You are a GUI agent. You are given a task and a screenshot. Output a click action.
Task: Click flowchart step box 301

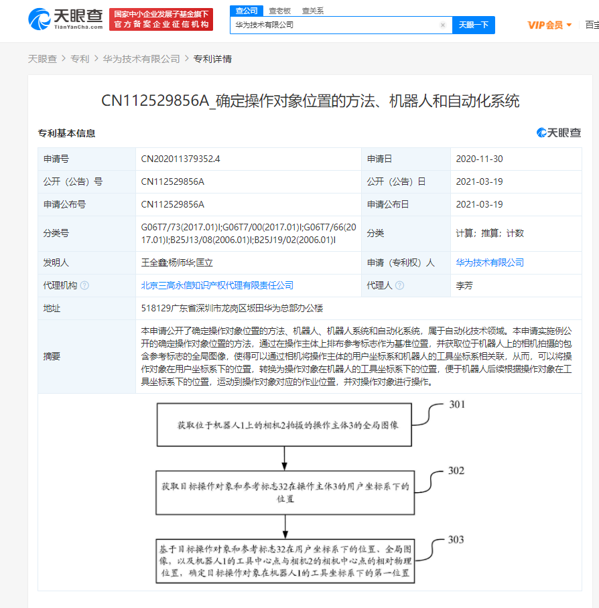click(284, 425)
